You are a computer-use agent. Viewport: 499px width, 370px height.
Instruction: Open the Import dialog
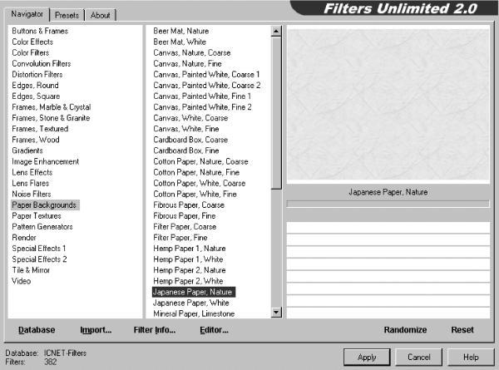coord(96,329)
